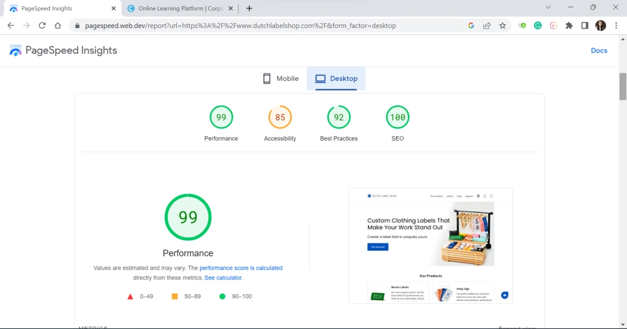
Task: Open the Grammarly extension icon
Action: [x=538, y=26]
